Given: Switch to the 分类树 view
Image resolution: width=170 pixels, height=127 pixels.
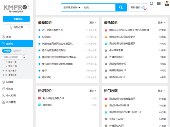Looking at the screenshot, I should click(x=7, y=51).
